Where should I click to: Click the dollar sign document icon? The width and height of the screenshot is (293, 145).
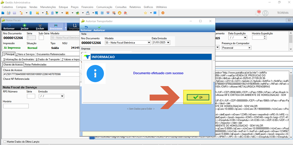(52, 13)
